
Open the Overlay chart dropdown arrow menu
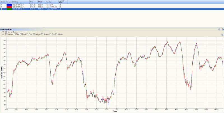[223, 29]
